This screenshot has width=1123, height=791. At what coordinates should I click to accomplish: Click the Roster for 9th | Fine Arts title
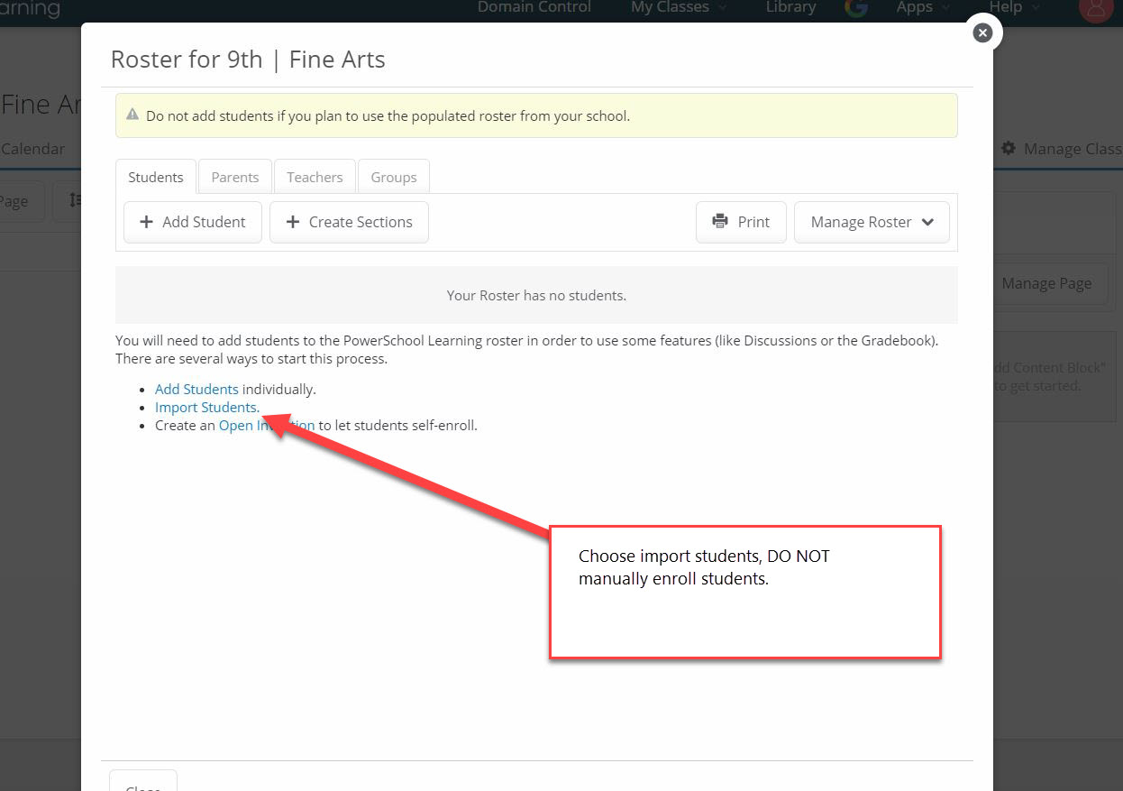coord(248,60)
